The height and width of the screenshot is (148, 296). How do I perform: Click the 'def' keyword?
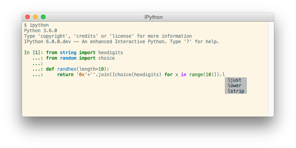point(50,69)
